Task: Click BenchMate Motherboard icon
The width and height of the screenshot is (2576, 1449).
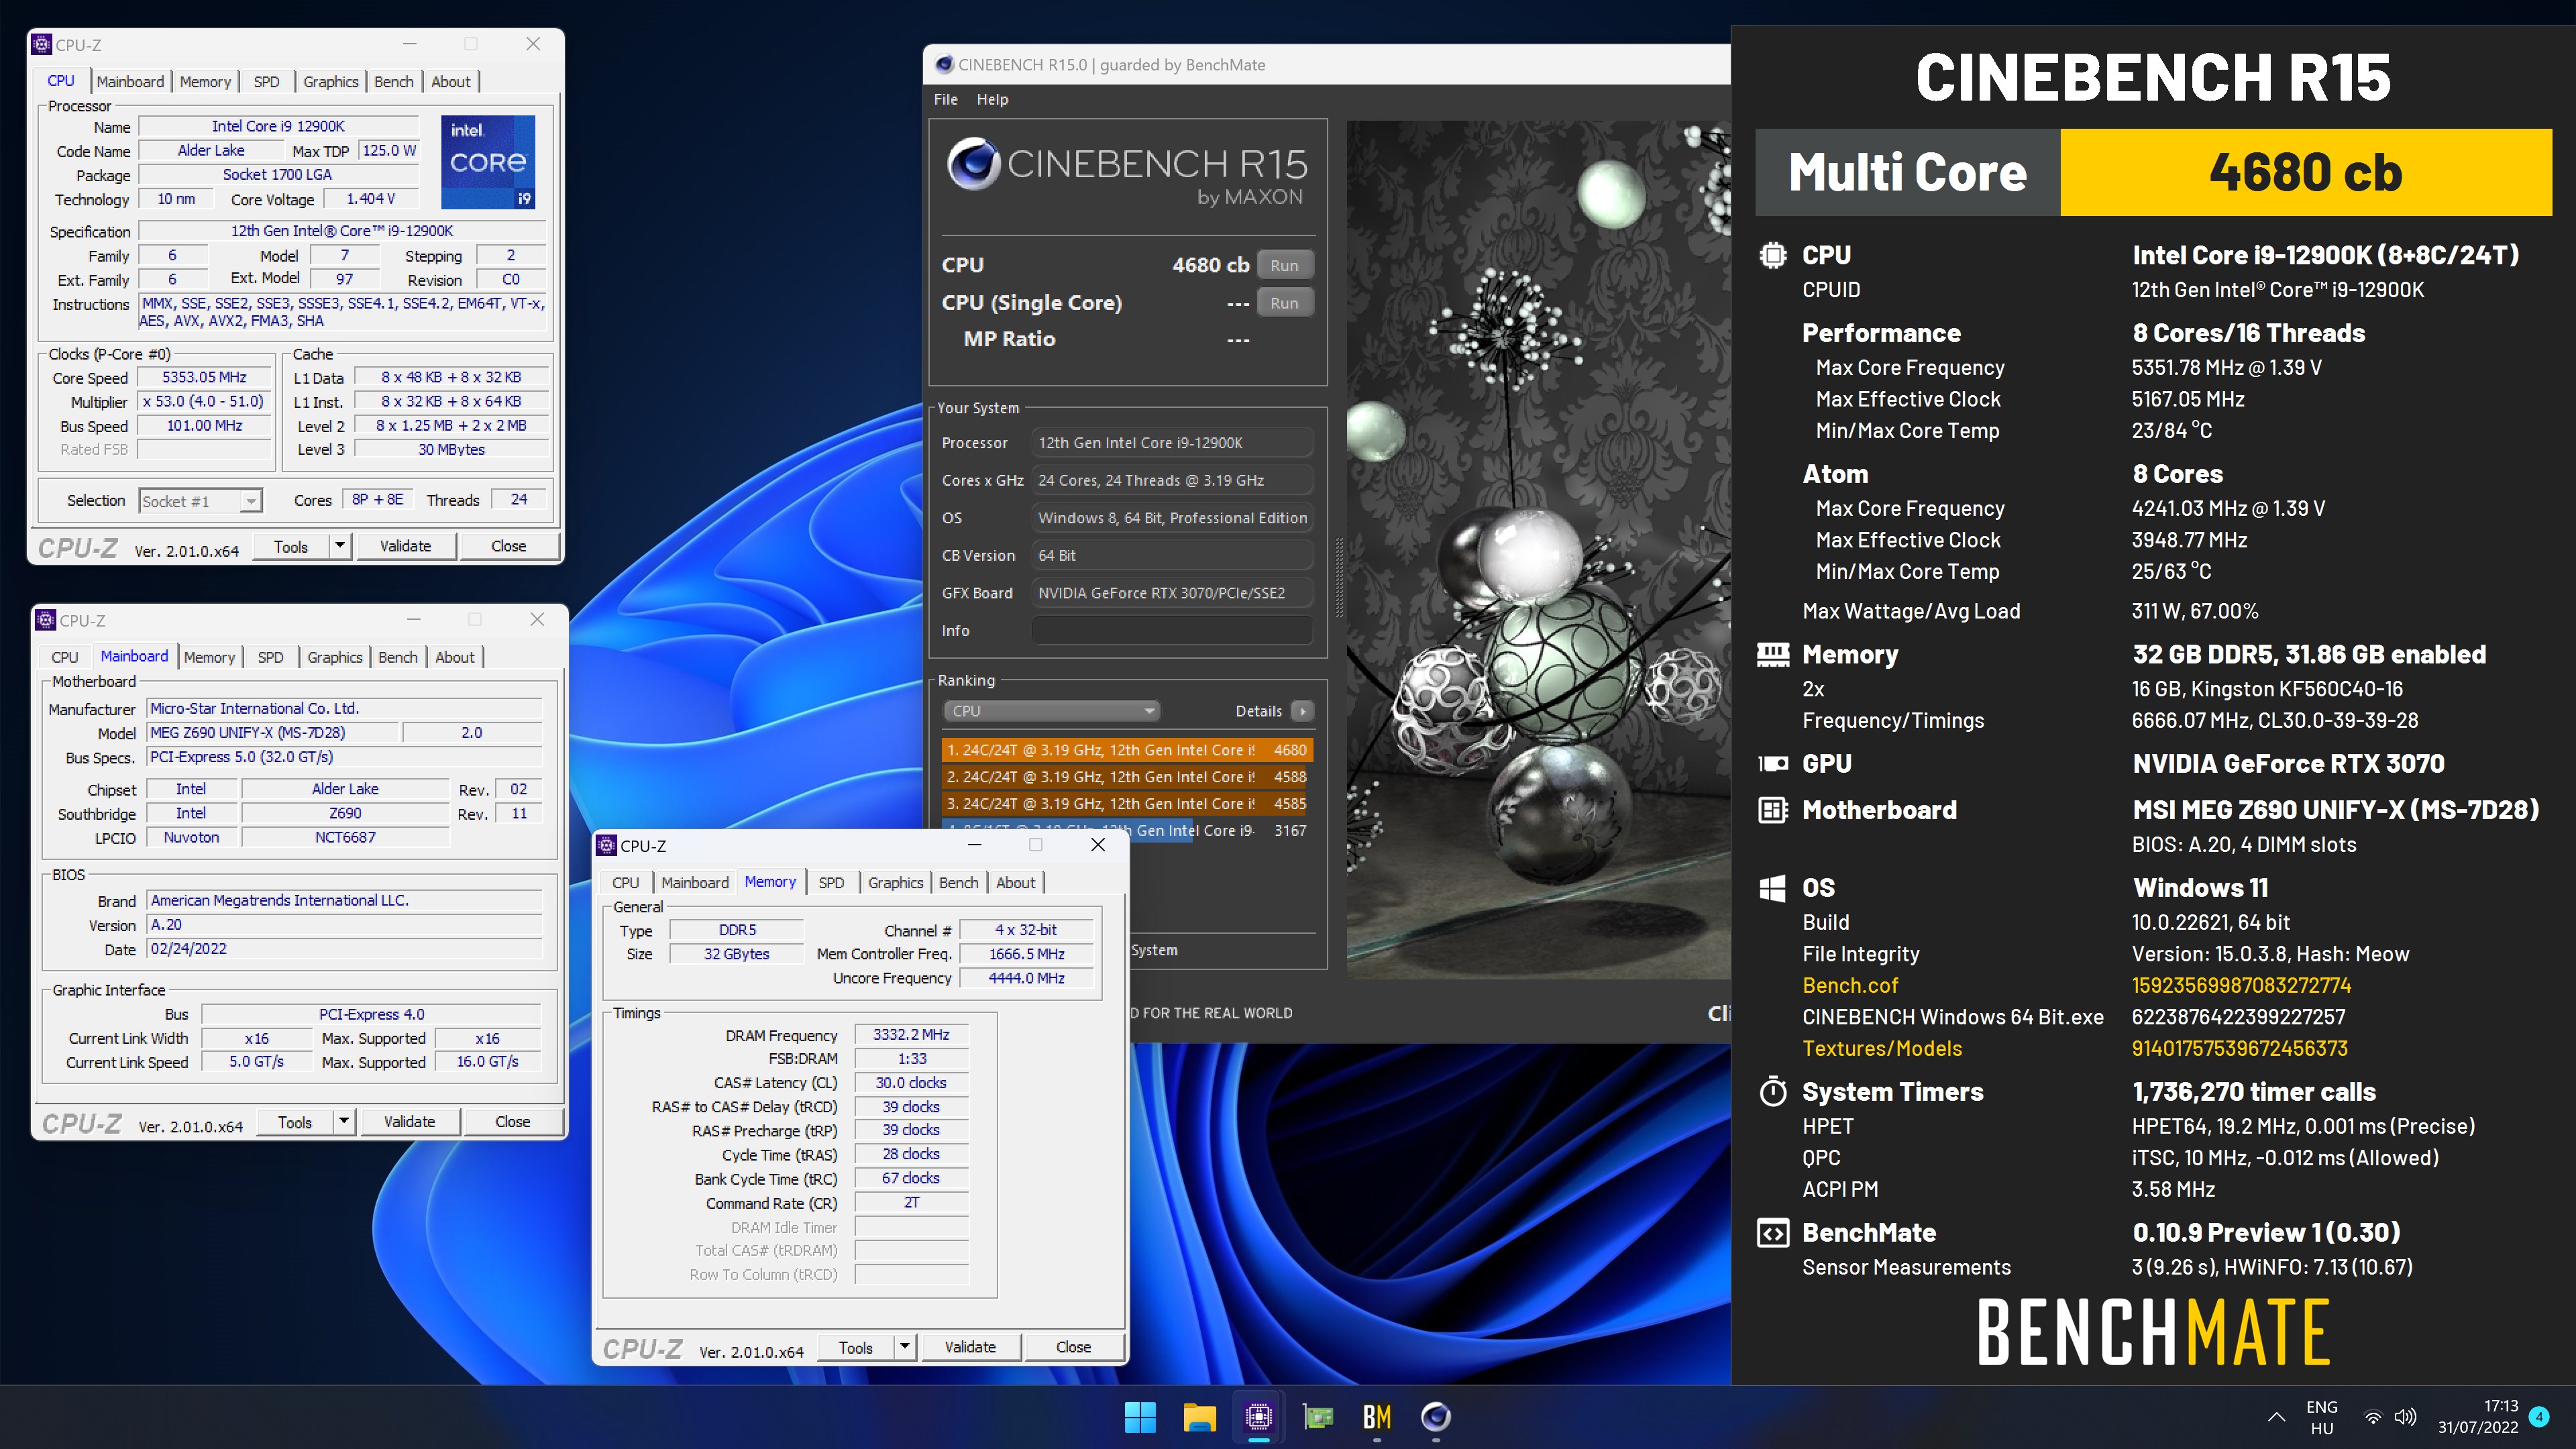Action: tap(1772, 810)
